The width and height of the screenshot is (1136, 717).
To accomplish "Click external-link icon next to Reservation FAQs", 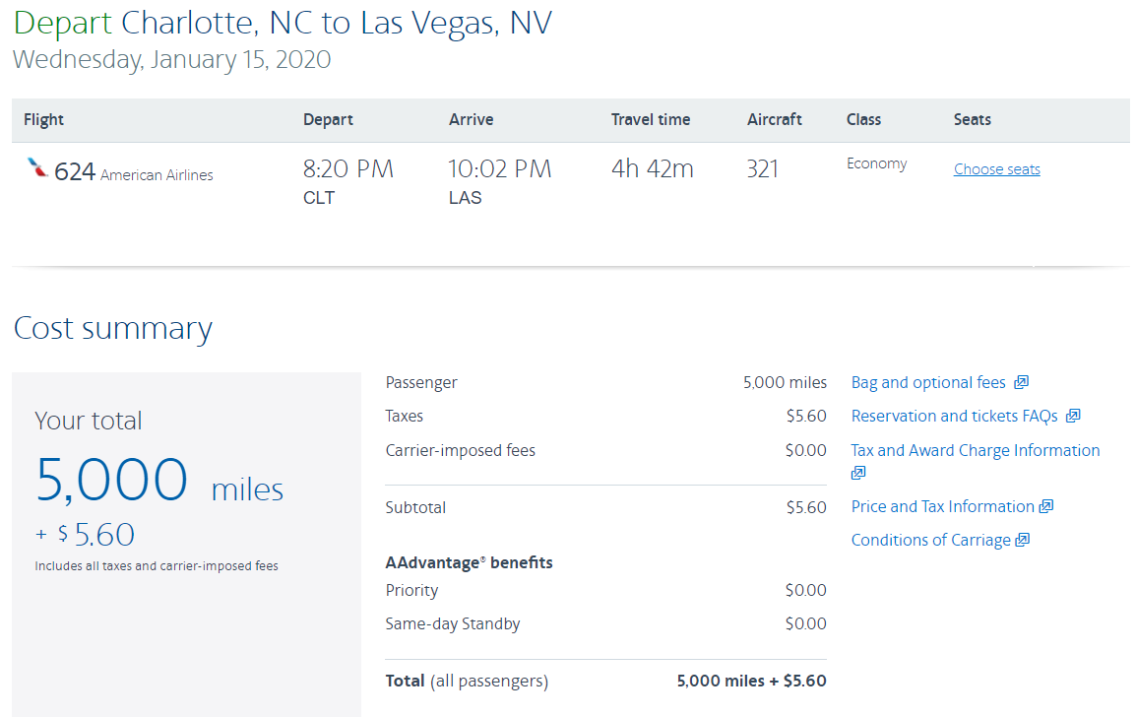I will 1073,416.
